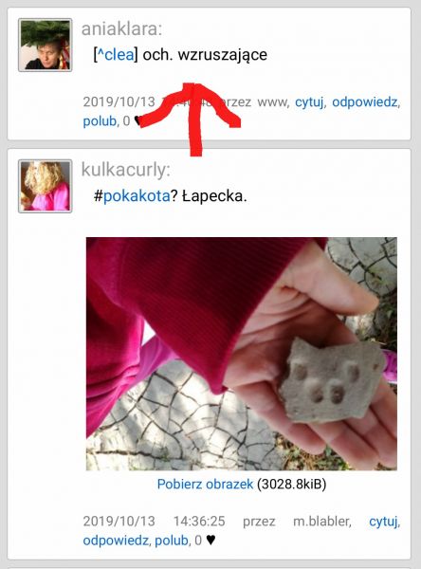Image resolution: width=421 pixels, height=569 pixels.
Task: Click heart icon under aniaklara's post
Action: coord(137,120)
